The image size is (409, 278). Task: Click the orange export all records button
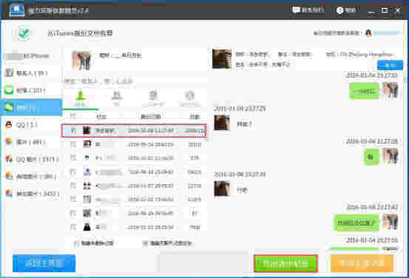pyautogui.click(x=362, y=263)
